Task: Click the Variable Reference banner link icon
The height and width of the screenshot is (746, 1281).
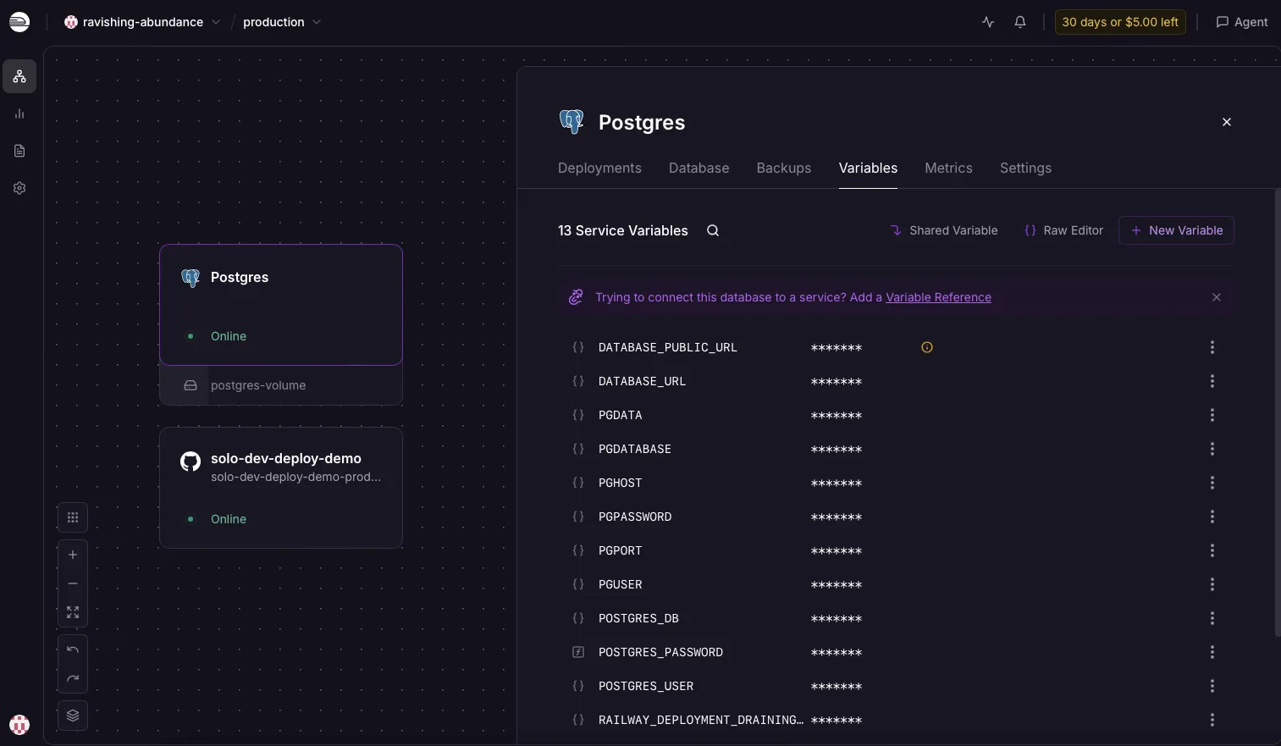Action: (576, 297)
